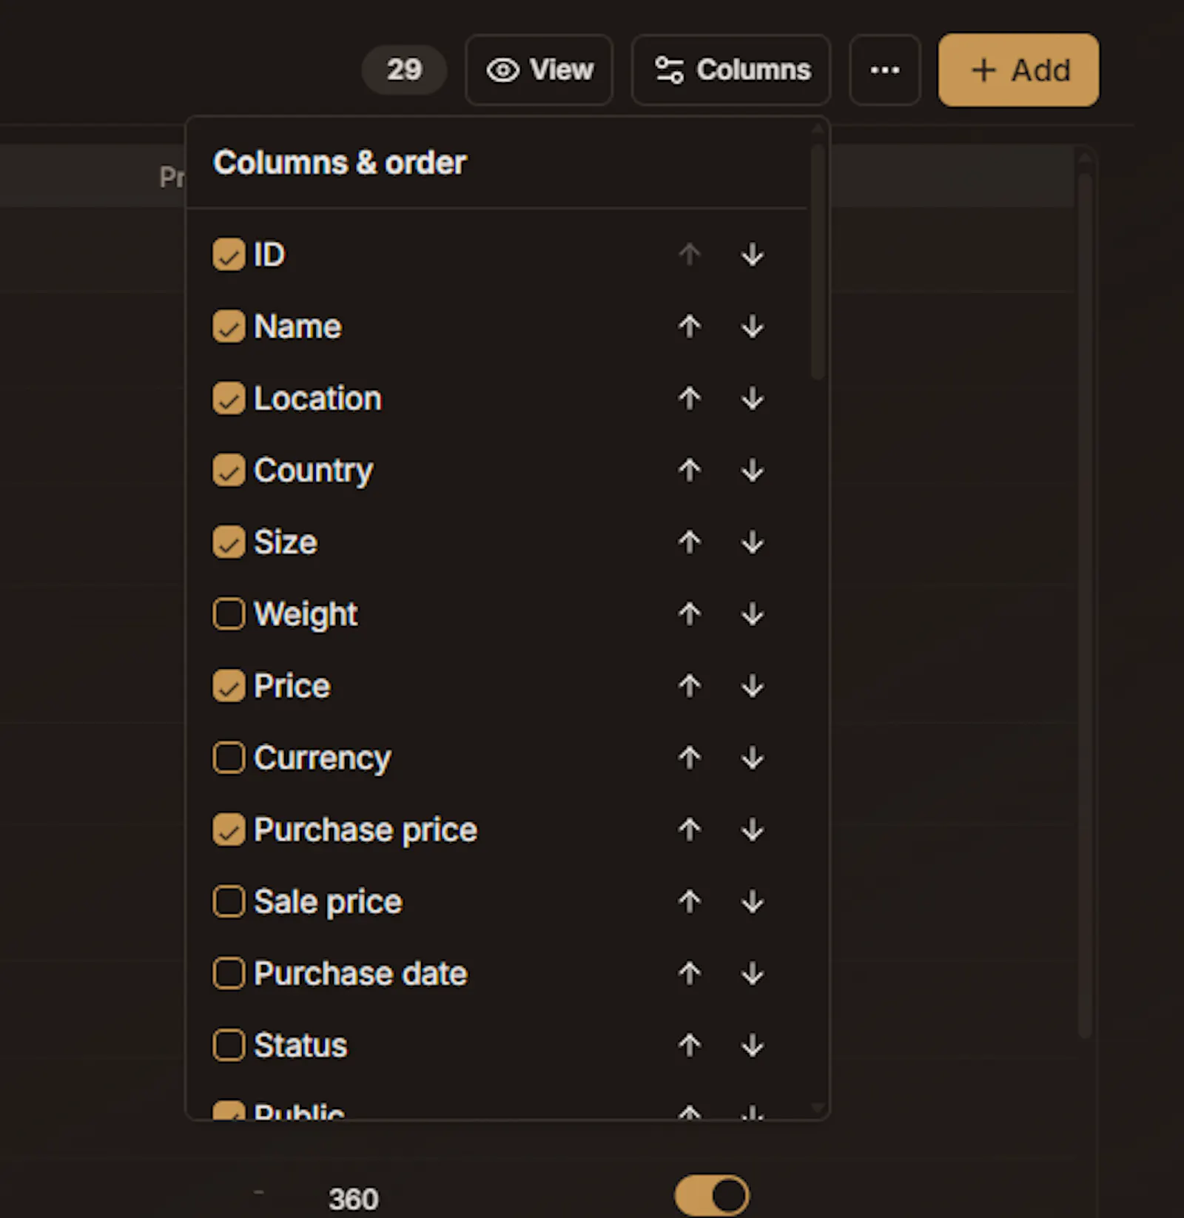
Task: Click the Add button
Action: coord(1019,70)
